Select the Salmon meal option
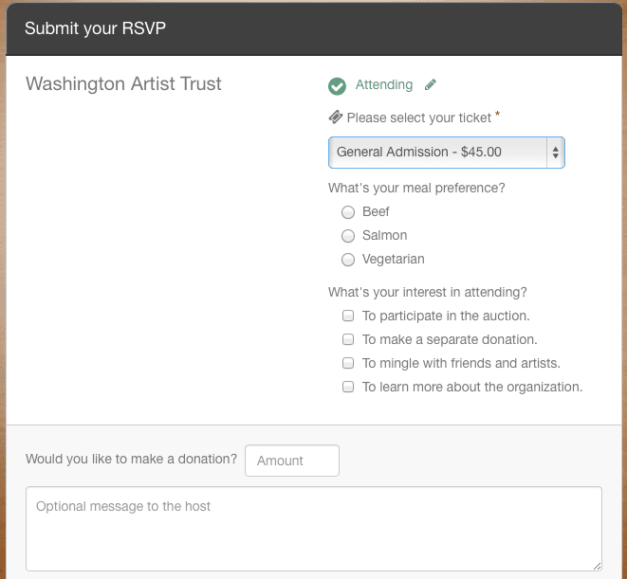627x579 pixels. click(348, 236)
